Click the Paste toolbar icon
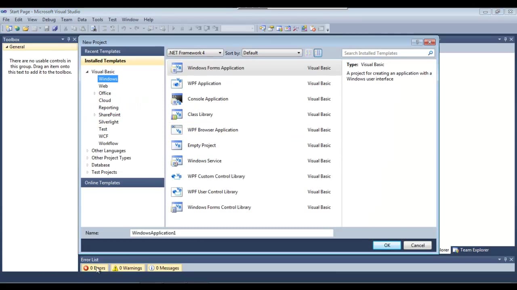Screen dimensions: 517x290 pyautogui.click(x=82, y=29)
